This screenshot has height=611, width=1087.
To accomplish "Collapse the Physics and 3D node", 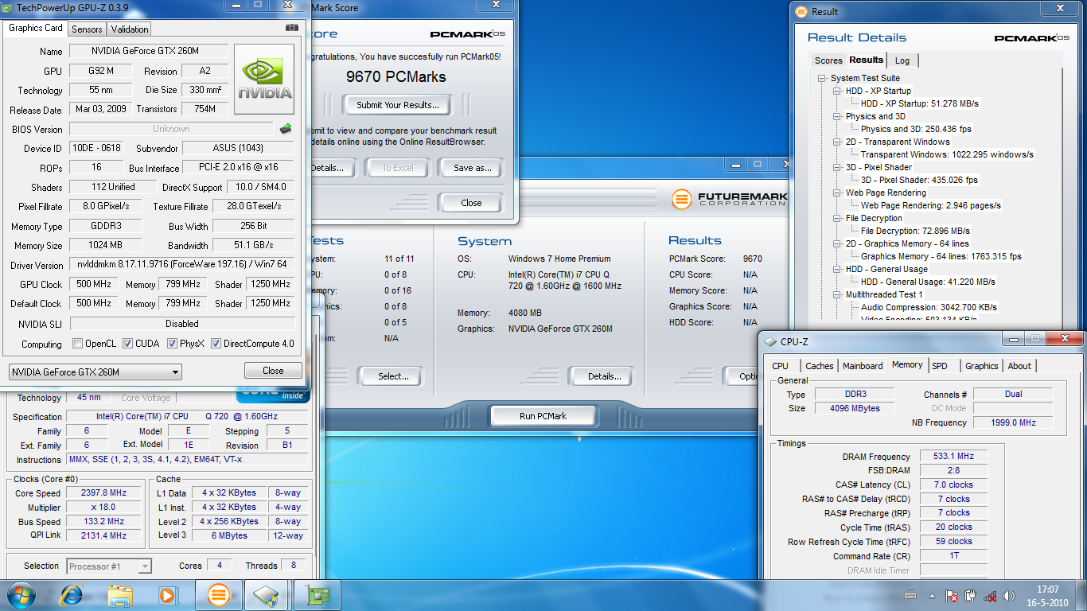I will click(x=837, y=116).
